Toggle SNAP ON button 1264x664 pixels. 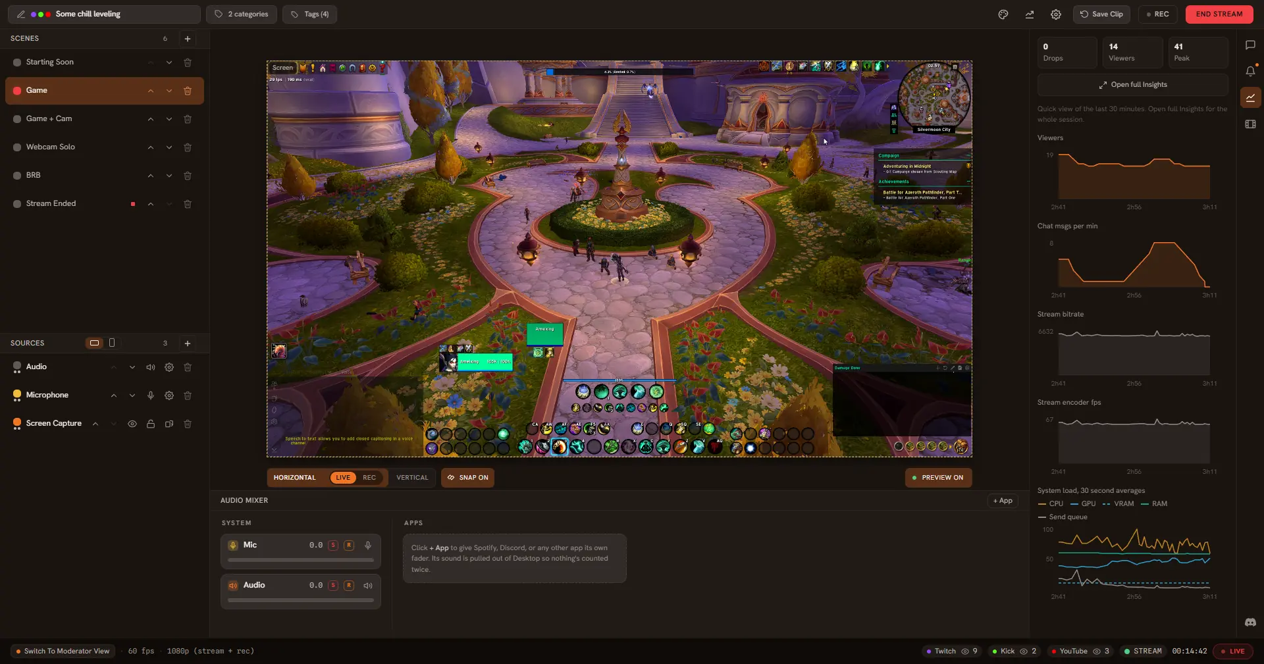pyautogui.click(x=467, y=478)
